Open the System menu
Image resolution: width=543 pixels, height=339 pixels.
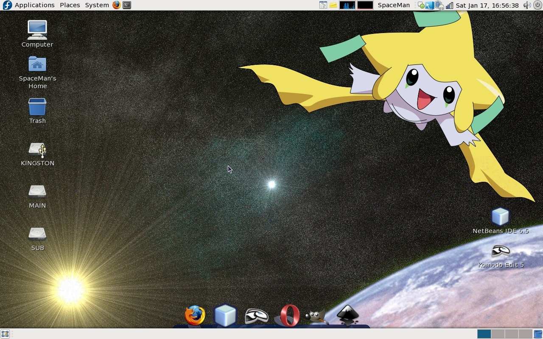pyautogui.click(x=97, y=5)
